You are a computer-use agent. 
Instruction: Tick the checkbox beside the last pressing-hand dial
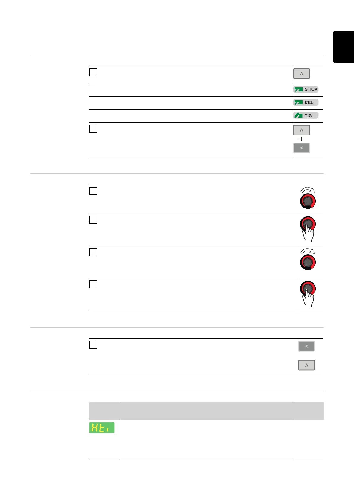click(x=93, y=284)
